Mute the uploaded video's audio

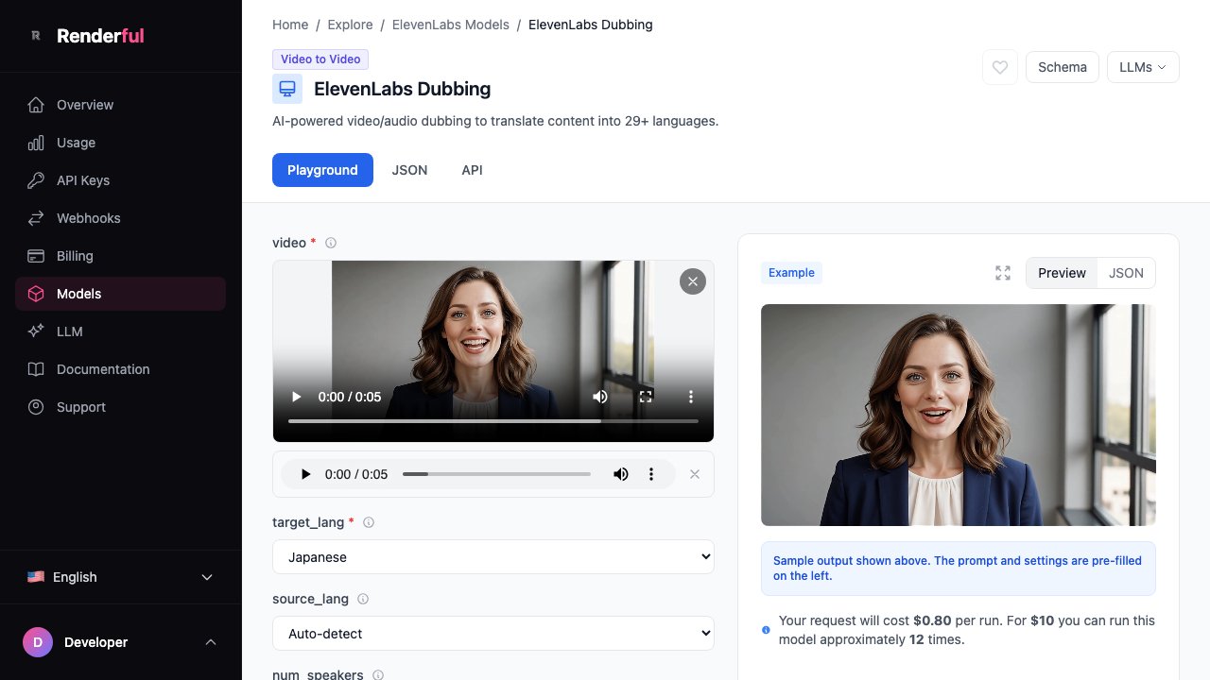[599, 397]
